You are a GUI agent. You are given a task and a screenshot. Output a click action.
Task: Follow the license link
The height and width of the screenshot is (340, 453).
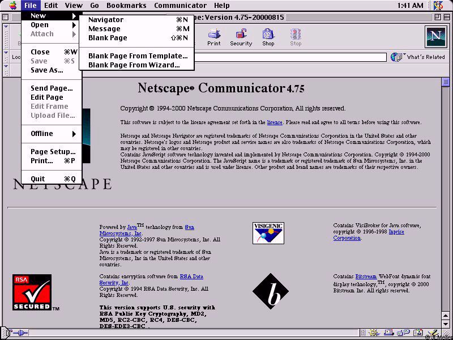point(275,122)
